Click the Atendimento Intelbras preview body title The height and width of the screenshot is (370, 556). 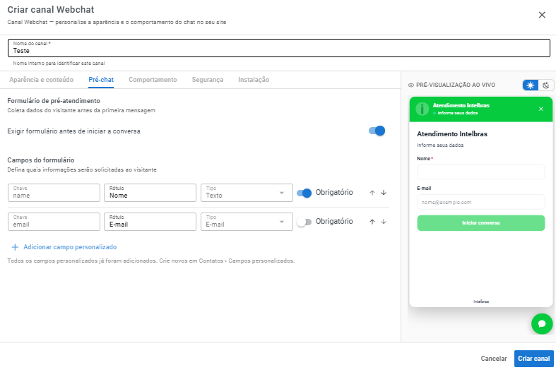451,134
